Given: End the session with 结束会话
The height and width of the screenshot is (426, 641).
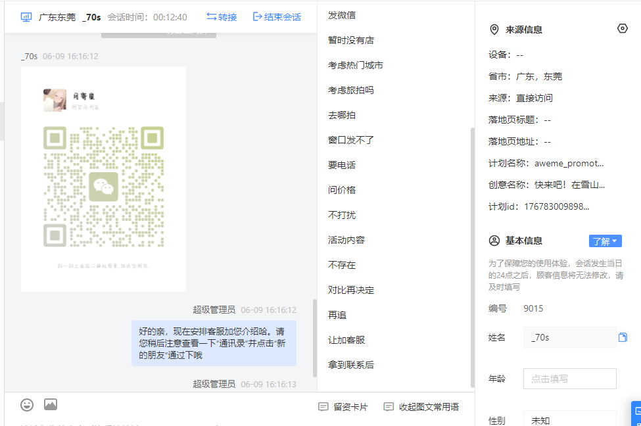Looking at the screenshot, I should point(277,16).
